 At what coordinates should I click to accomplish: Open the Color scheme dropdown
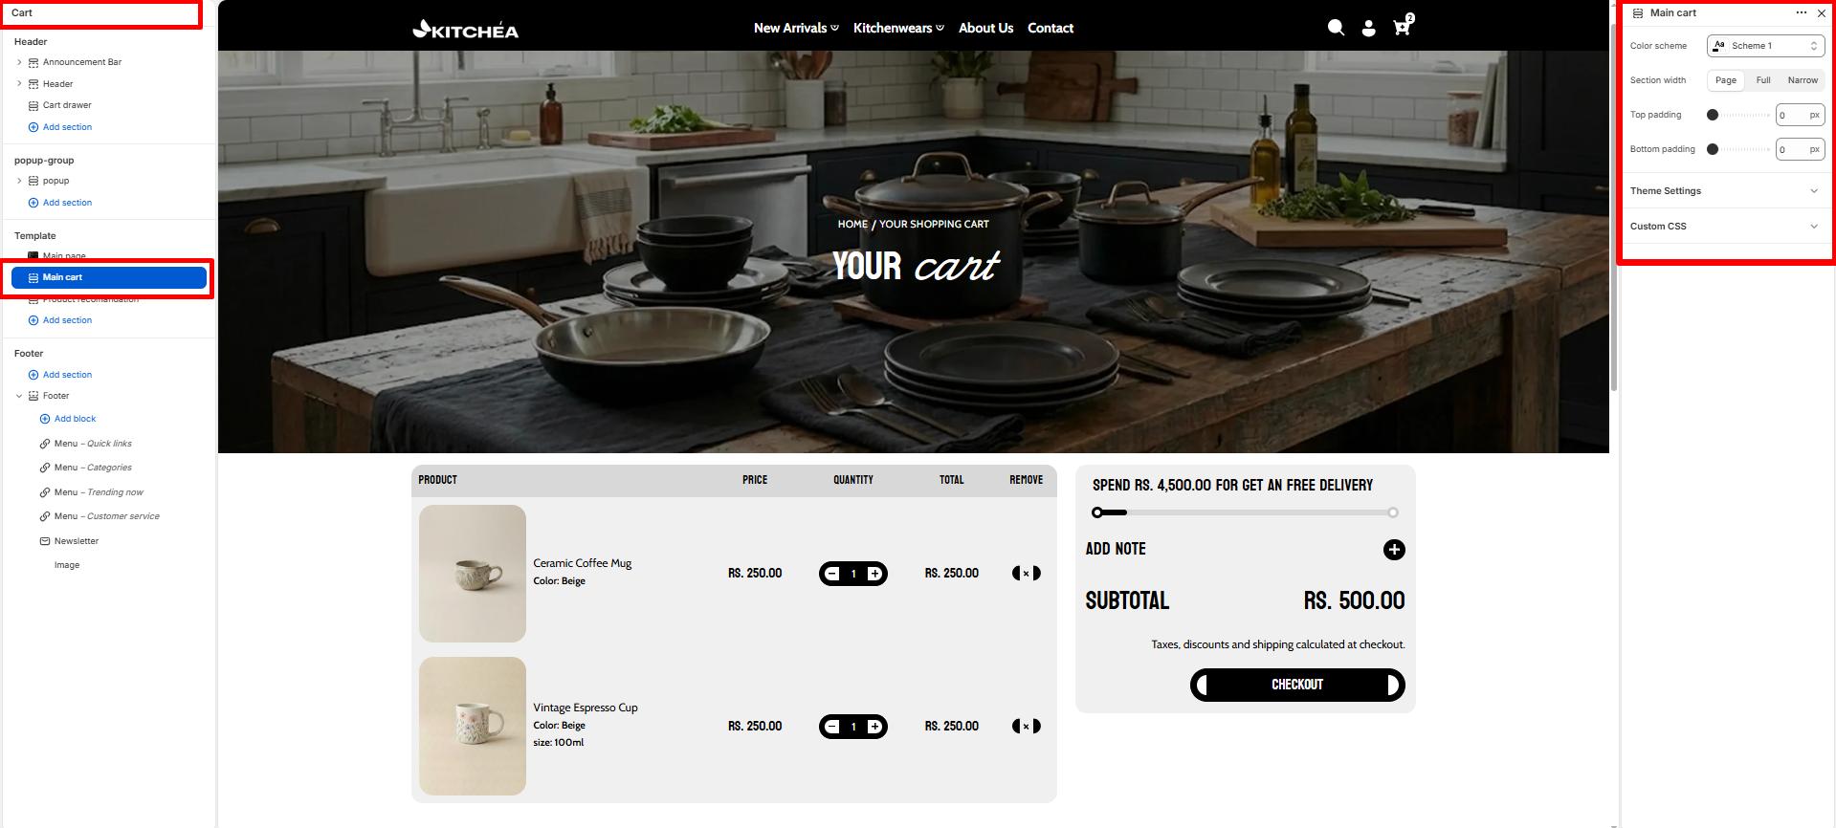(1765, 46)
